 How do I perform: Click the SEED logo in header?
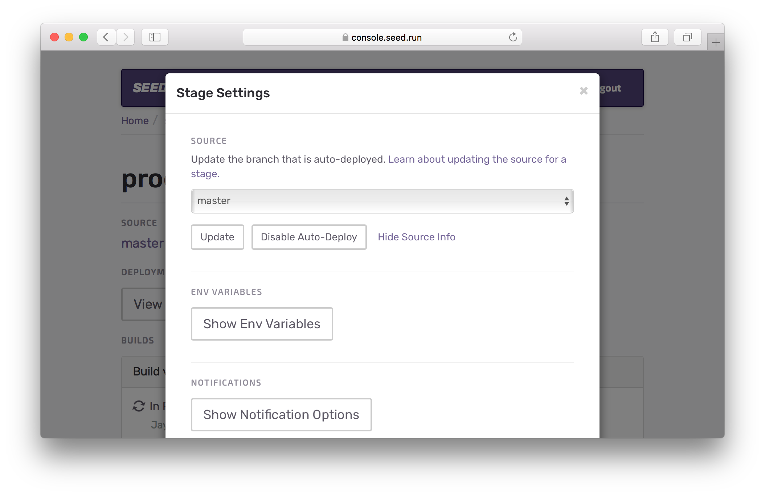tap(149, 88)
